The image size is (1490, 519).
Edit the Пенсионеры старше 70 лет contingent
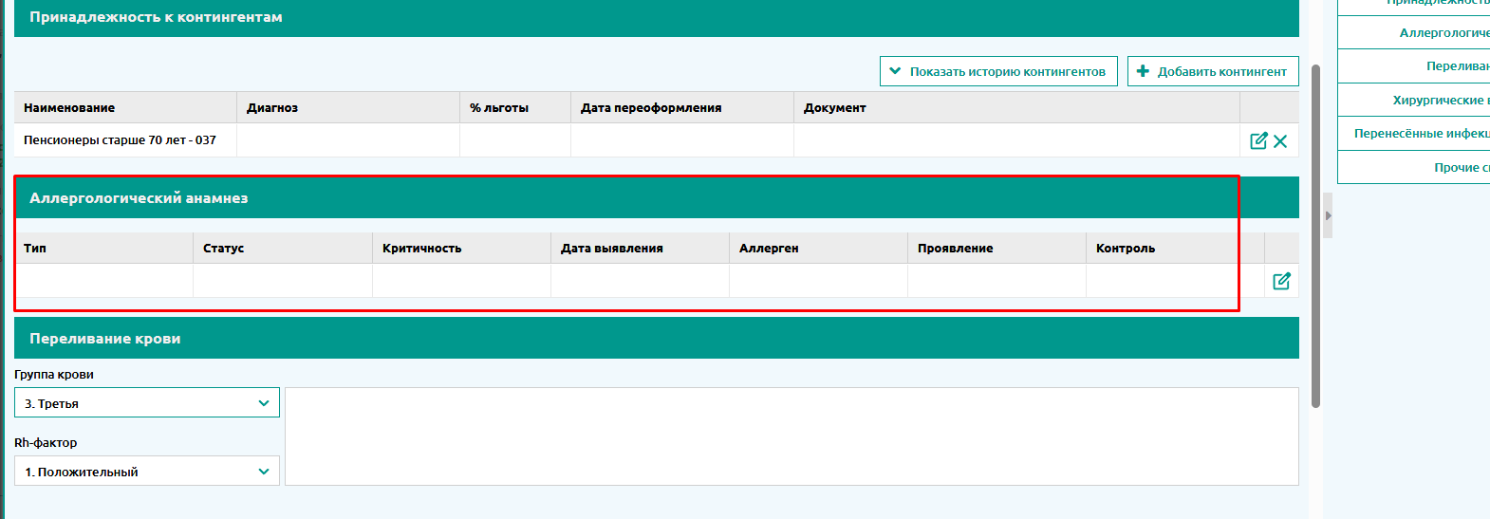tap(1258, 140)
